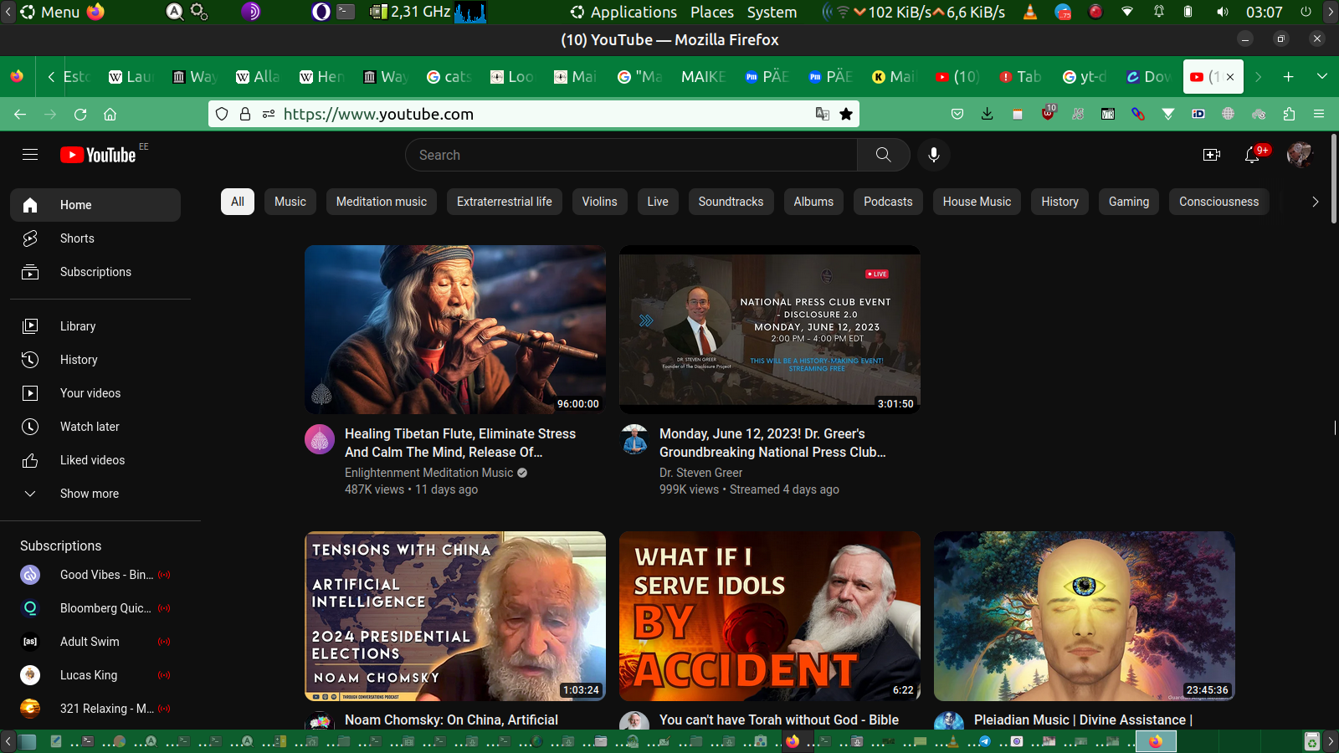Screen dimensions: 1339x753
Task: Open the hamburger guide menu icon
Action: coord(30,155)
